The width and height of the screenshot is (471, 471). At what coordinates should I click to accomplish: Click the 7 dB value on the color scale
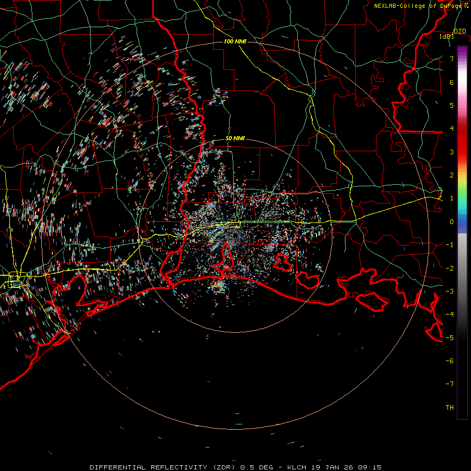coord(452,59)
